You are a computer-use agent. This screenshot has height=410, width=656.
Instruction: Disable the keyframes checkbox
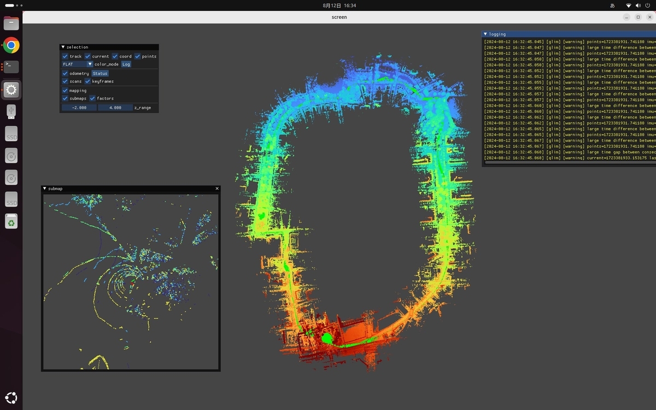point(87,81)
